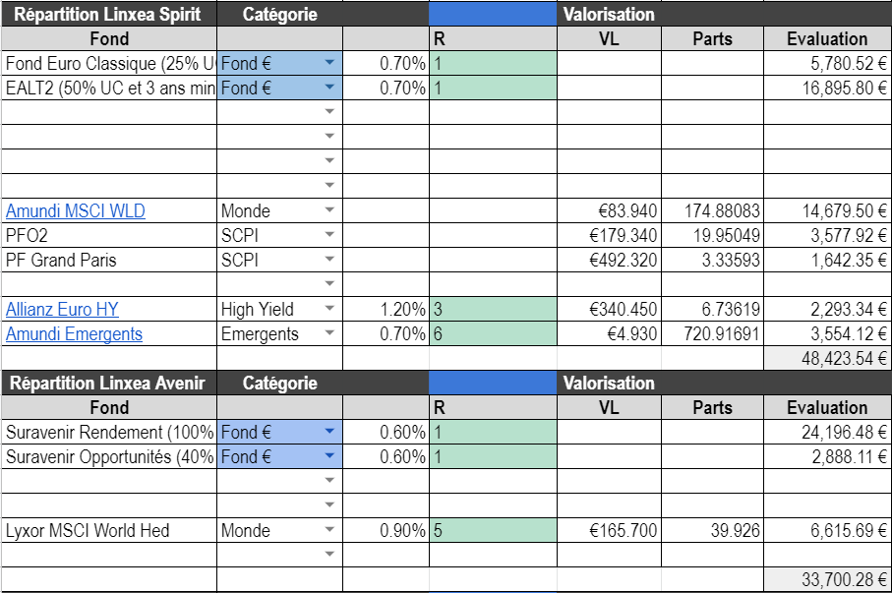Image resolution: width=892 pixels, height=593 pixels.
Task: Open the Amundi MSCI WLD link
Action: (x=75, y=210)
